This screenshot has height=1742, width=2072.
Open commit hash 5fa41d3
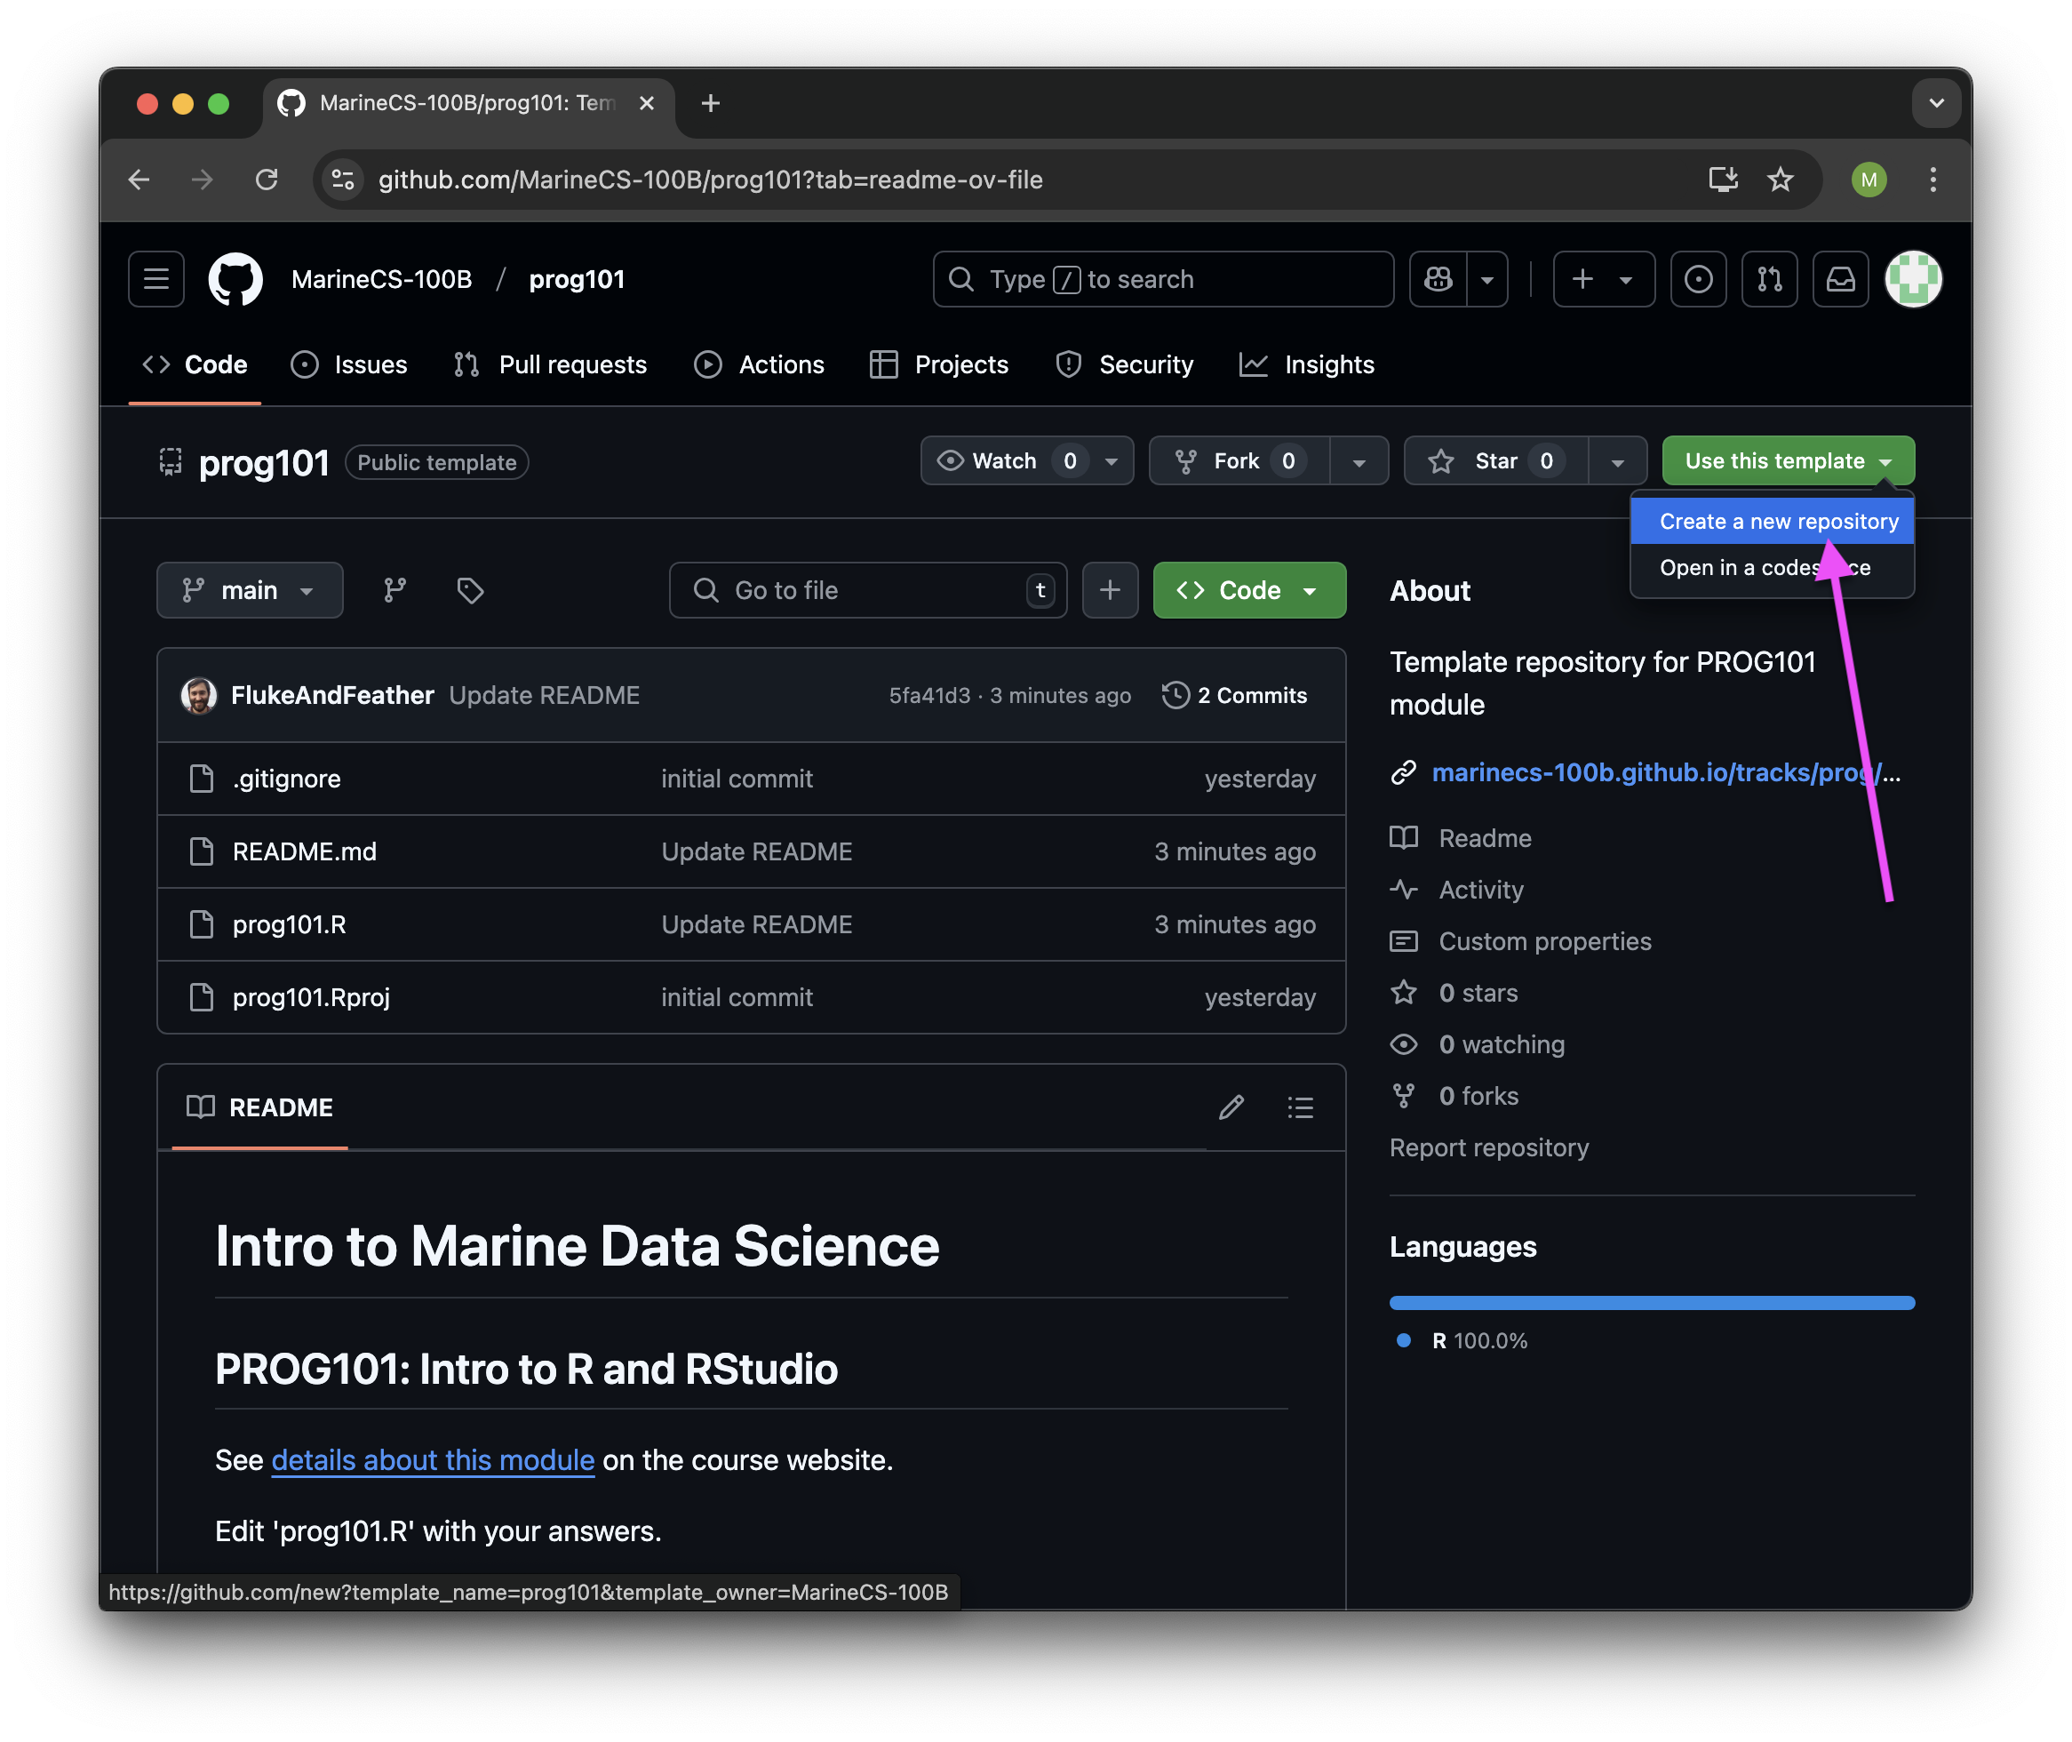(x=928, y=695)
